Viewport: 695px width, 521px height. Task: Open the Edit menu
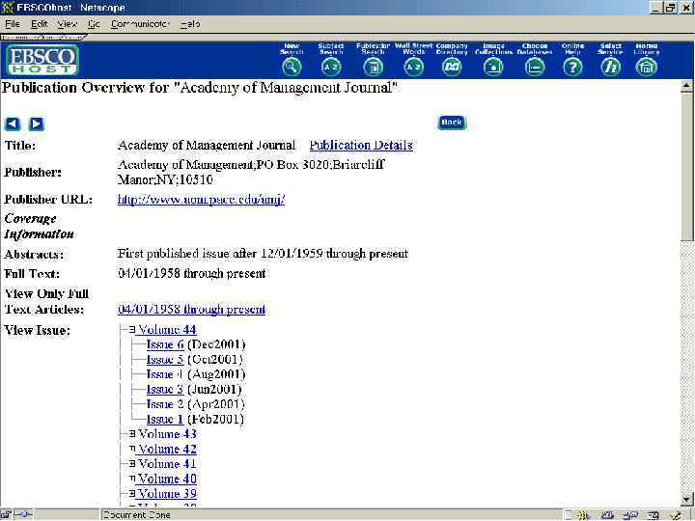[x=40, y=24]
